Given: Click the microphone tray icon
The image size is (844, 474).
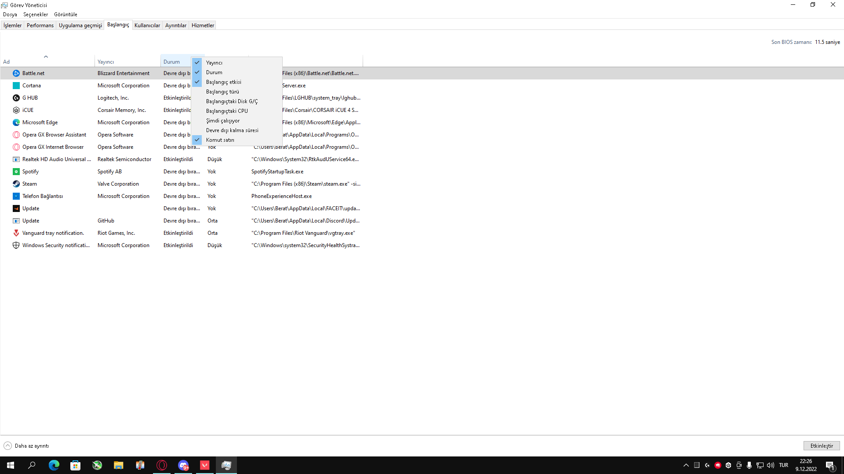Looking at the screenshot, I should 749,465.
